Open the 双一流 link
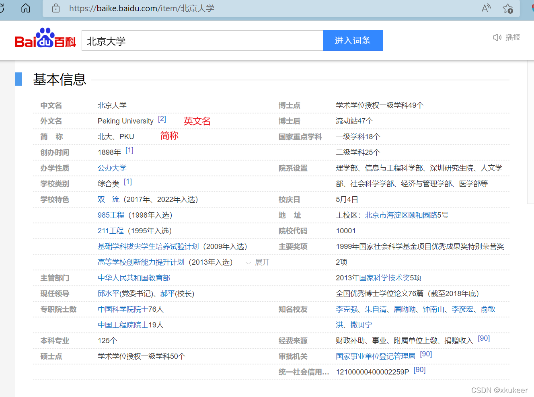This screenshot has height=397, width=534. (x=109, y=200)
